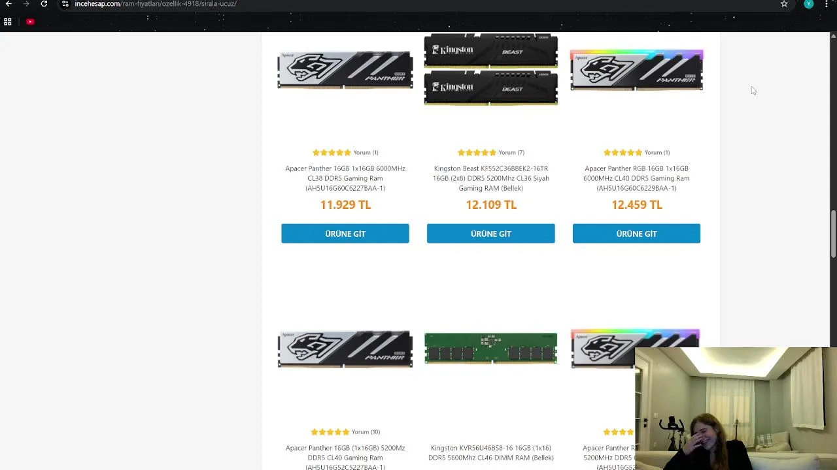Click the 12.459 TL price

(x=636, y=205)
